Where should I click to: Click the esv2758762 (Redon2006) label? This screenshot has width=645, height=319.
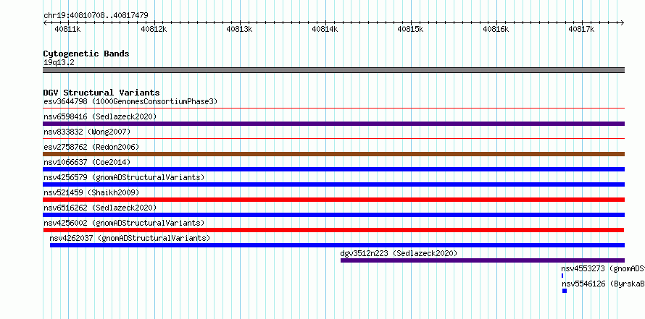[91, 147]
